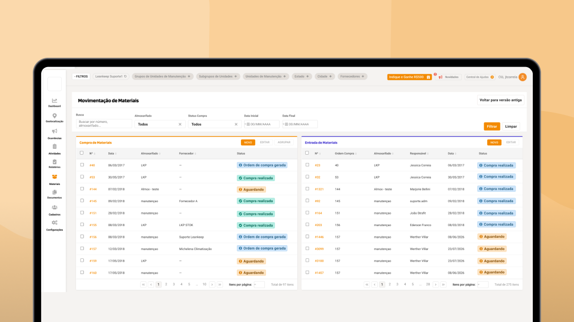The height and width of the screenshot is (322, 574).
Task: Click the Filtrar button
Action: click(x=492, y=126)
